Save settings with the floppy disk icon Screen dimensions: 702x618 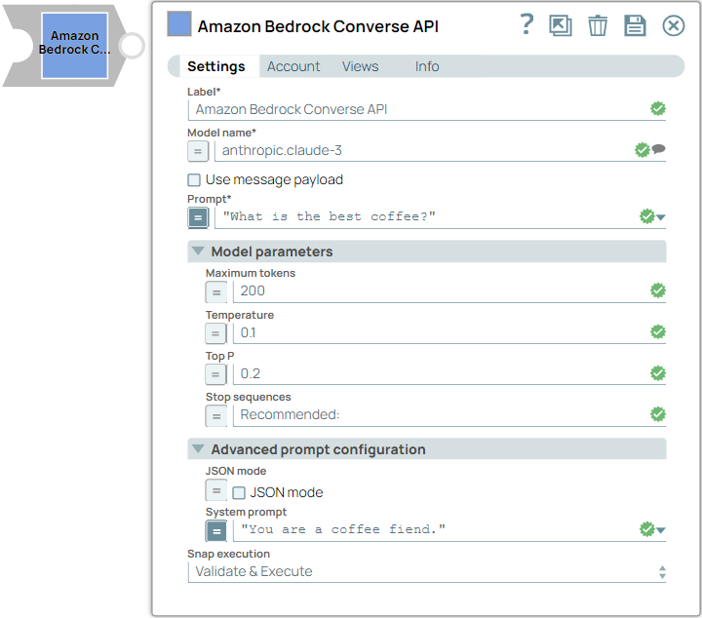pyautogui.click(x=635, y=25)
